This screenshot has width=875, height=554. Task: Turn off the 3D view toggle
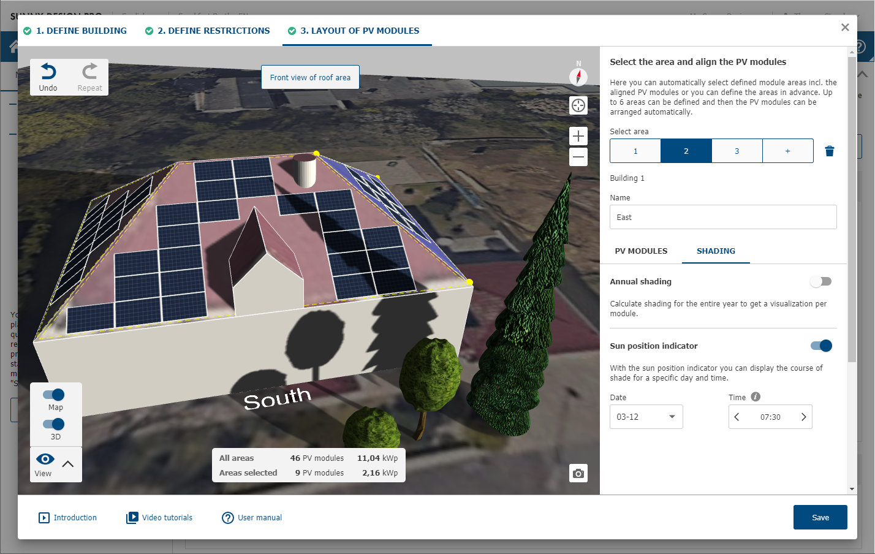54,424
